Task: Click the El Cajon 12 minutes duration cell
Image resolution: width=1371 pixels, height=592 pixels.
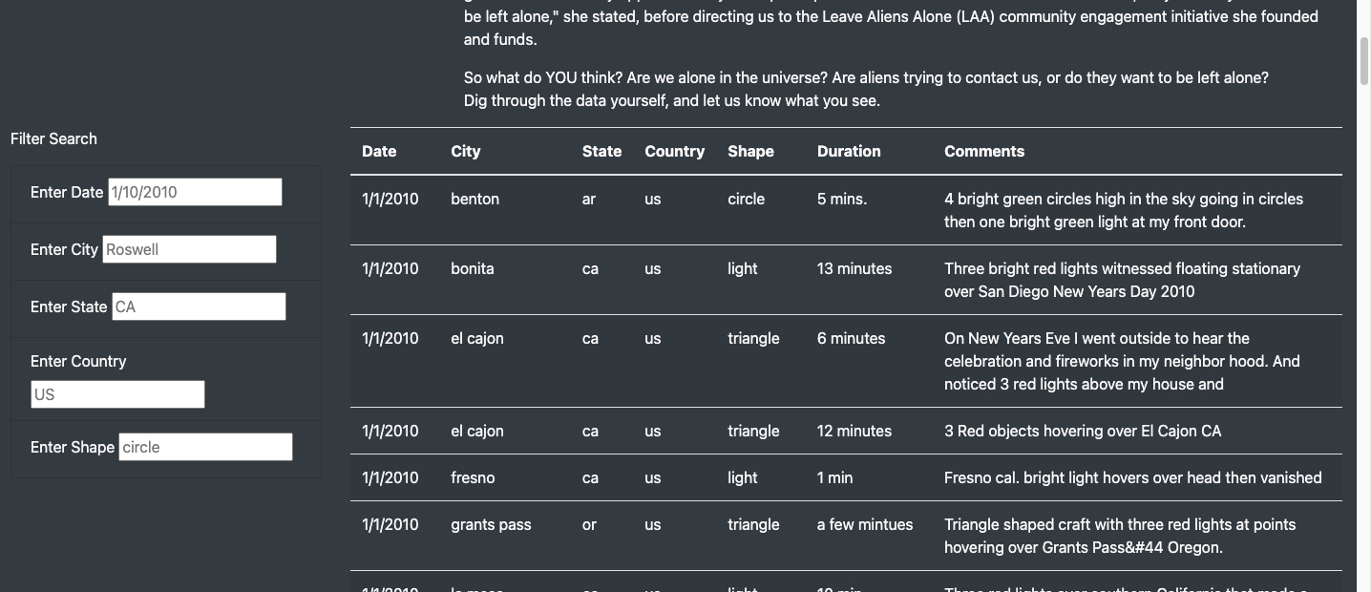Action: pyautogui.click(x=854, y=431)
